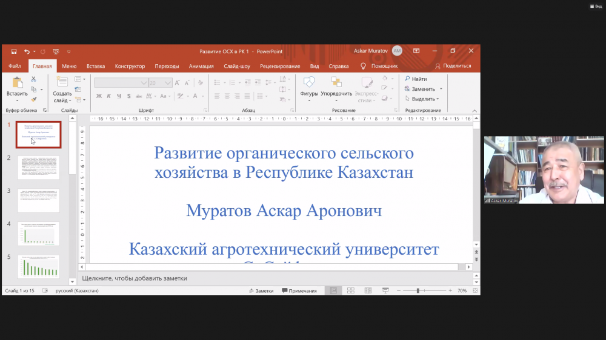Viewport: 606px width, 340px height.
Task: Open the font size dropdown
Action: [168, 83]
